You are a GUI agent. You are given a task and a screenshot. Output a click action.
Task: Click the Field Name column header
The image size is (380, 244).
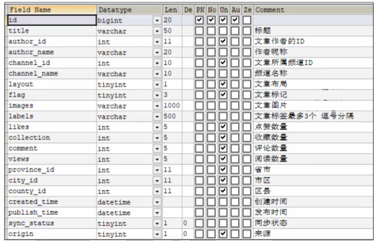(x=52, y=10)
